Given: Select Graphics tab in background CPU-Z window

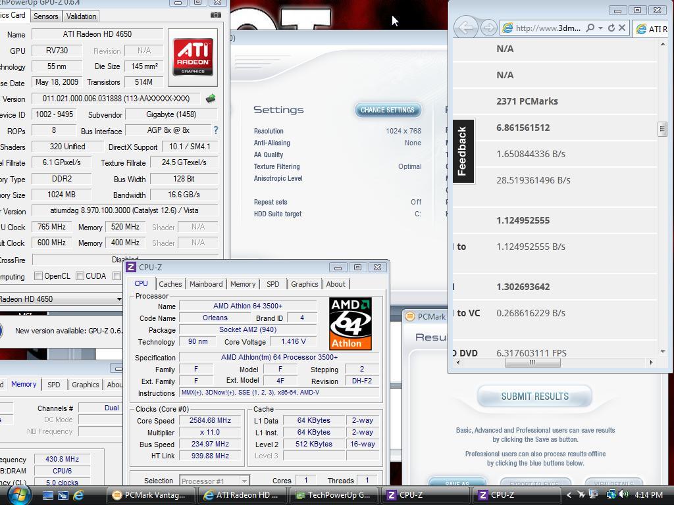Looking at the screenshot, I should click(85, 385).
